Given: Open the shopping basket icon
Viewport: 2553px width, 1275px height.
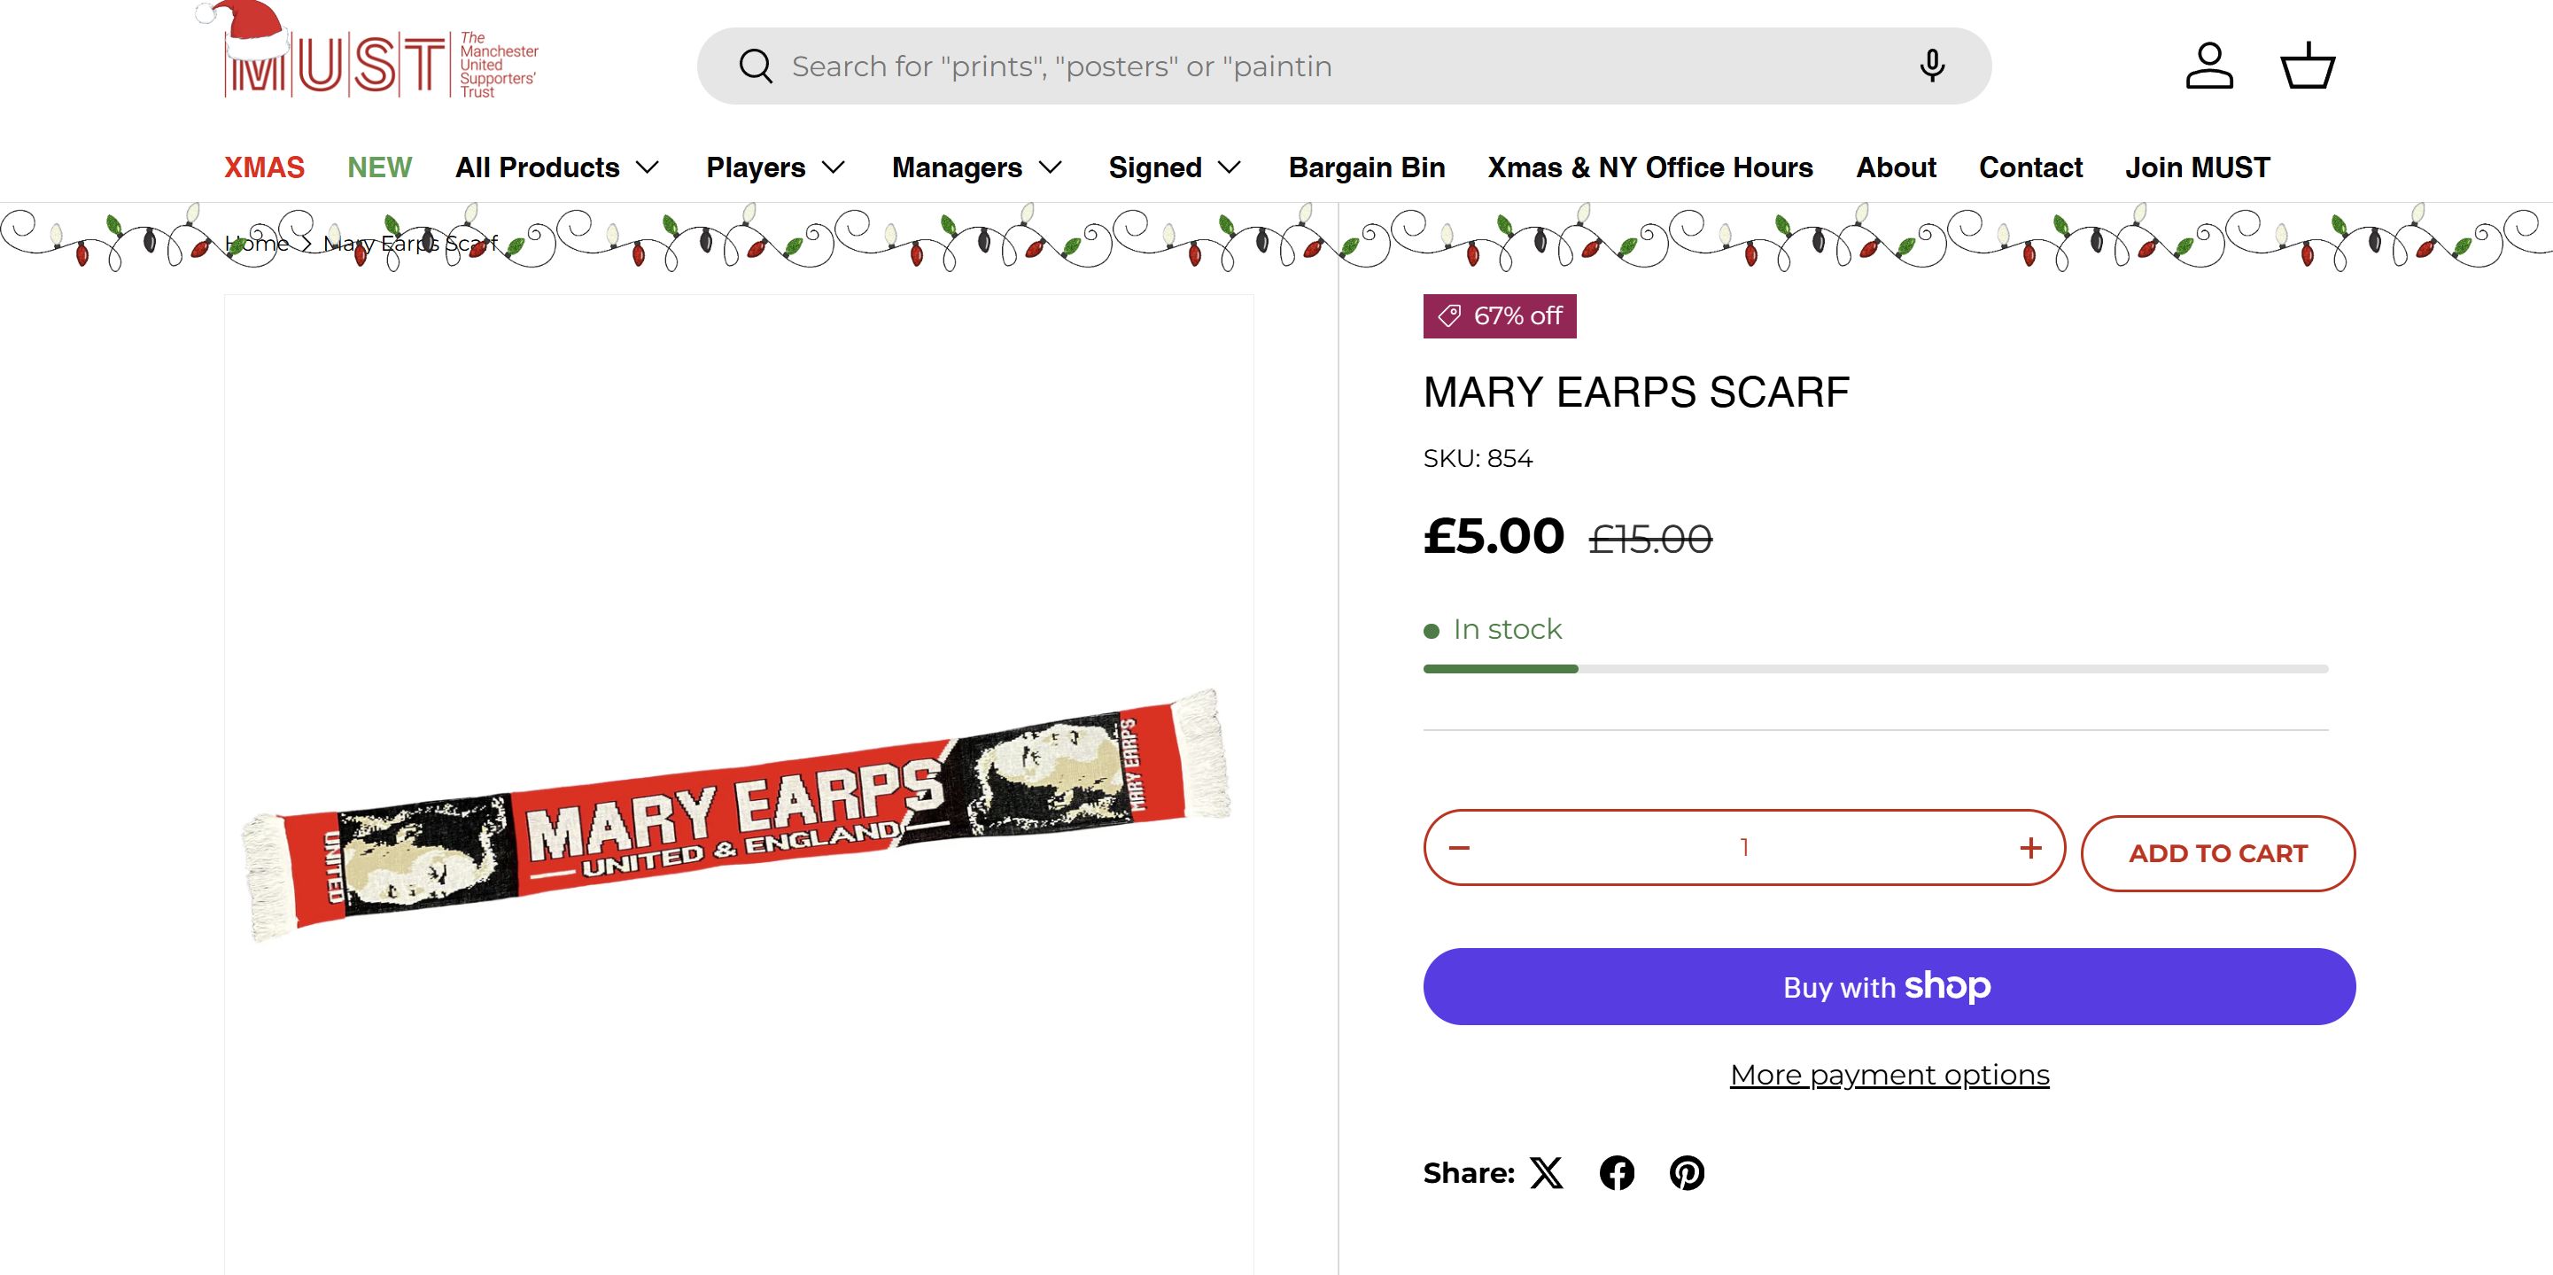Looking at the screenshot, I should click(2309, 66).
